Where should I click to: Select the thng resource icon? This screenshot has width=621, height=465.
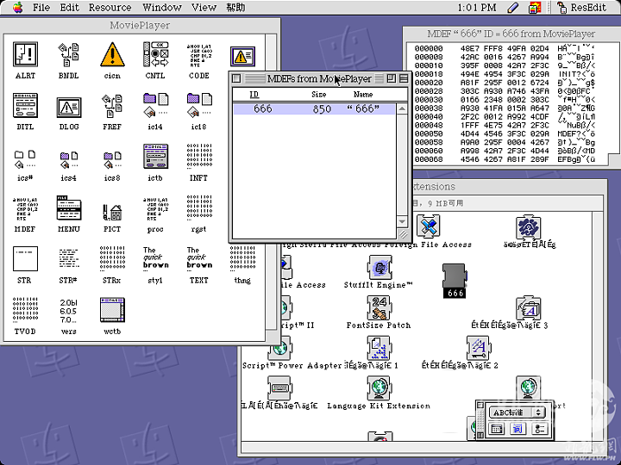[242, 259]
